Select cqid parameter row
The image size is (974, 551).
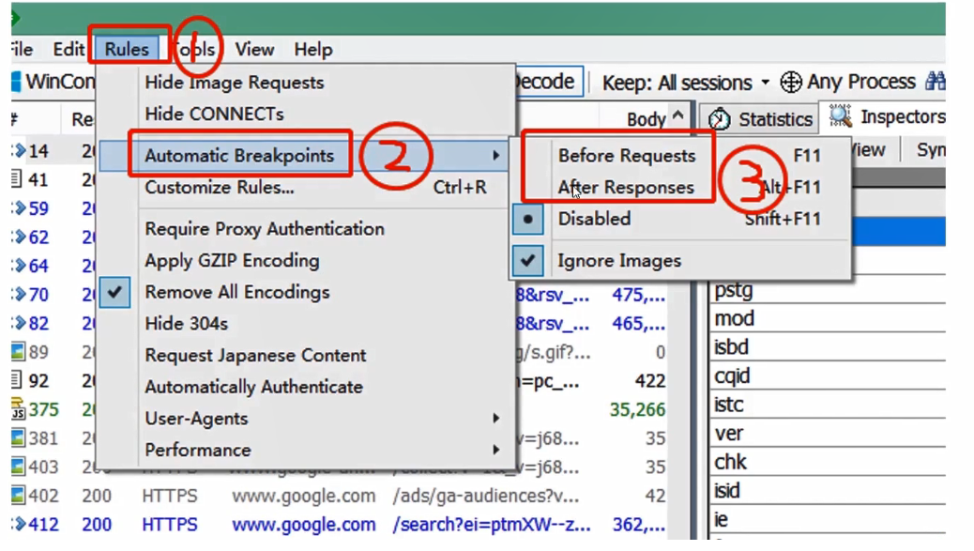828,375
